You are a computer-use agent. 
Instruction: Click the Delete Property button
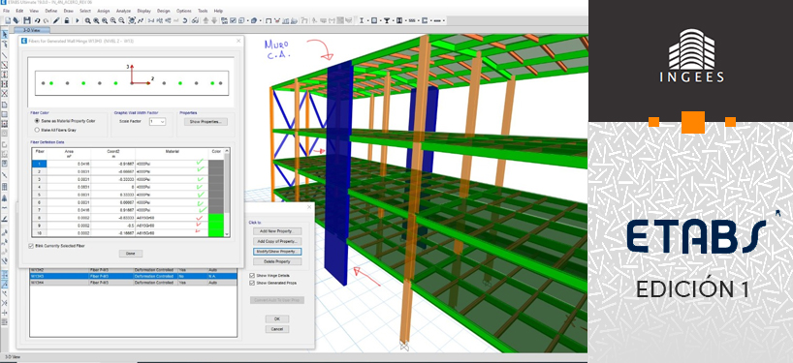pyautogui.click(x=277, y=261)
